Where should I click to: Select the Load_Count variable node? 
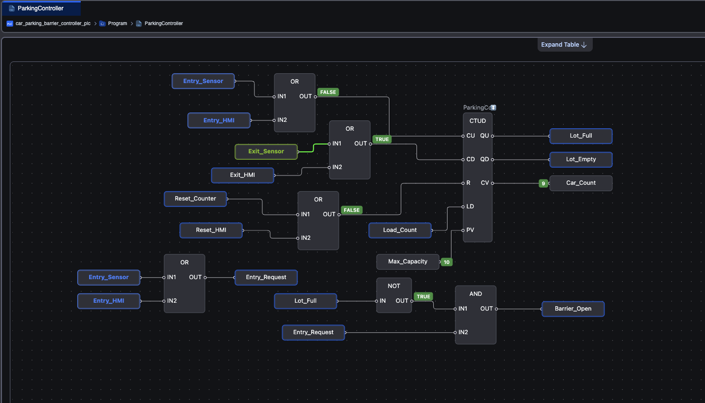coord(400,230)
